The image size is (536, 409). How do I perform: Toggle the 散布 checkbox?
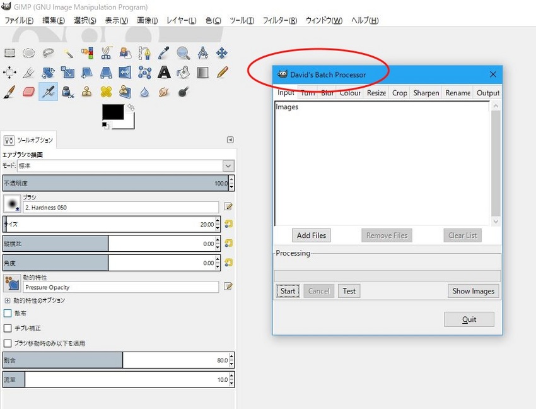click(8, 313)
